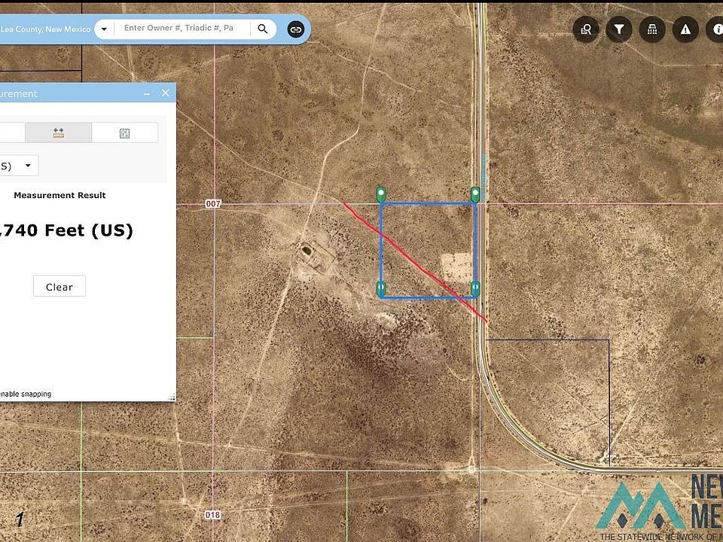Click the top-right green measurement marker
The height and width of the screenshot is (542, 723).
[475, 194]
